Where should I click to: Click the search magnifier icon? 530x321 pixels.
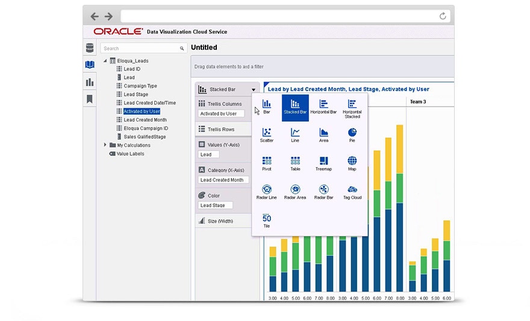[182, 49]
